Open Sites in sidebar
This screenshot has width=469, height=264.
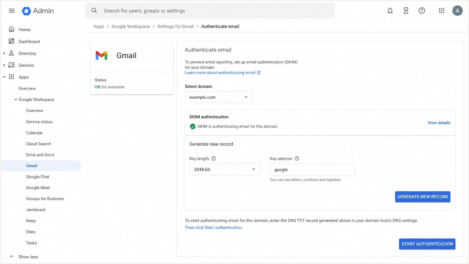(x=31, y=232)
